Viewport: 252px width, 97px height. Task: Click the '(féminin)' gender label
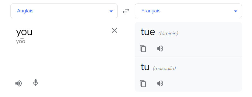click(x=168, y=33)
